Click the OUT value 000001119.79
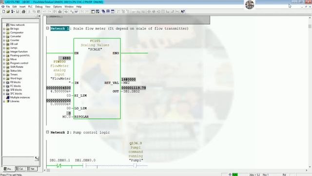Viewport: 312px width, 176px height. 134,88
